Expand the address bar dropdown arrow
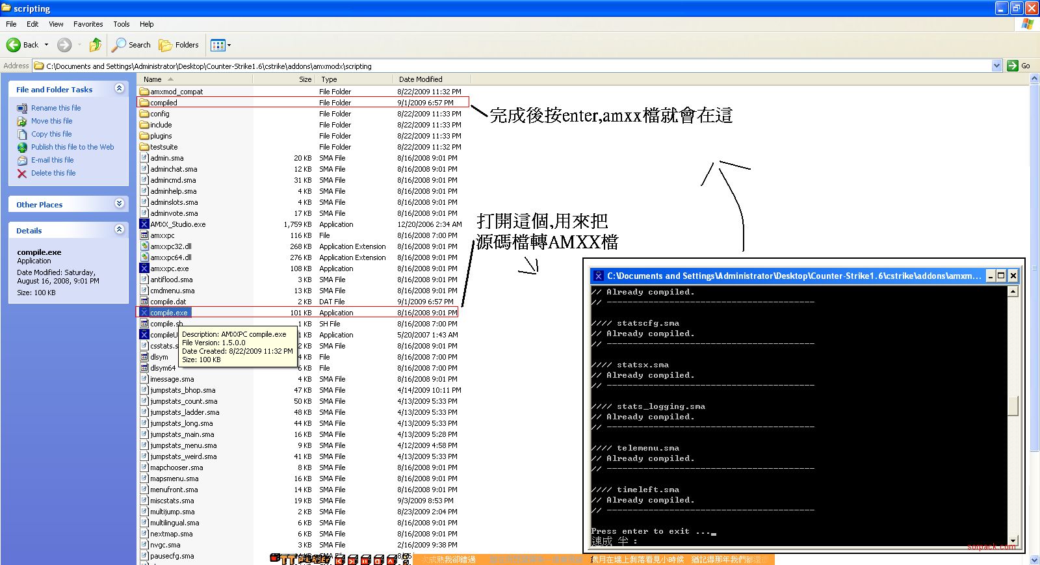The height and width of the screenshot is (565, 1040). (996, 66)
